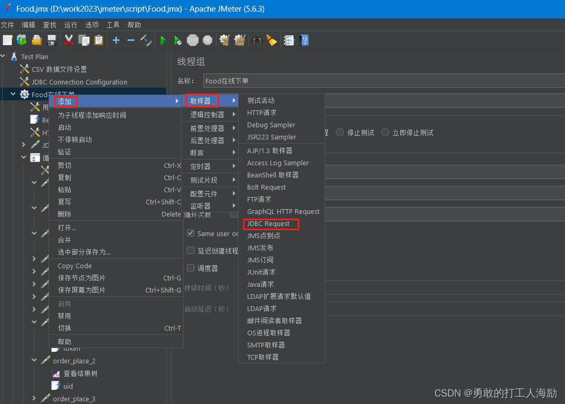Expand all nodes with plus icon
Screen dimensions: 565x404
(116, 40)
